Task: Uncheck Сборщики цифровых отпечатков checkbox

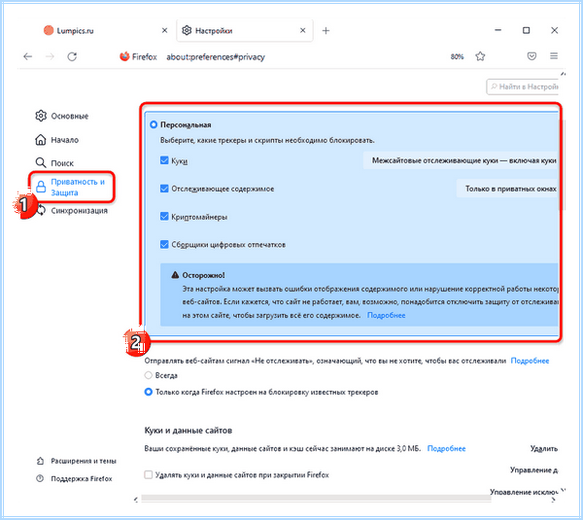Action: coord(164,244)
